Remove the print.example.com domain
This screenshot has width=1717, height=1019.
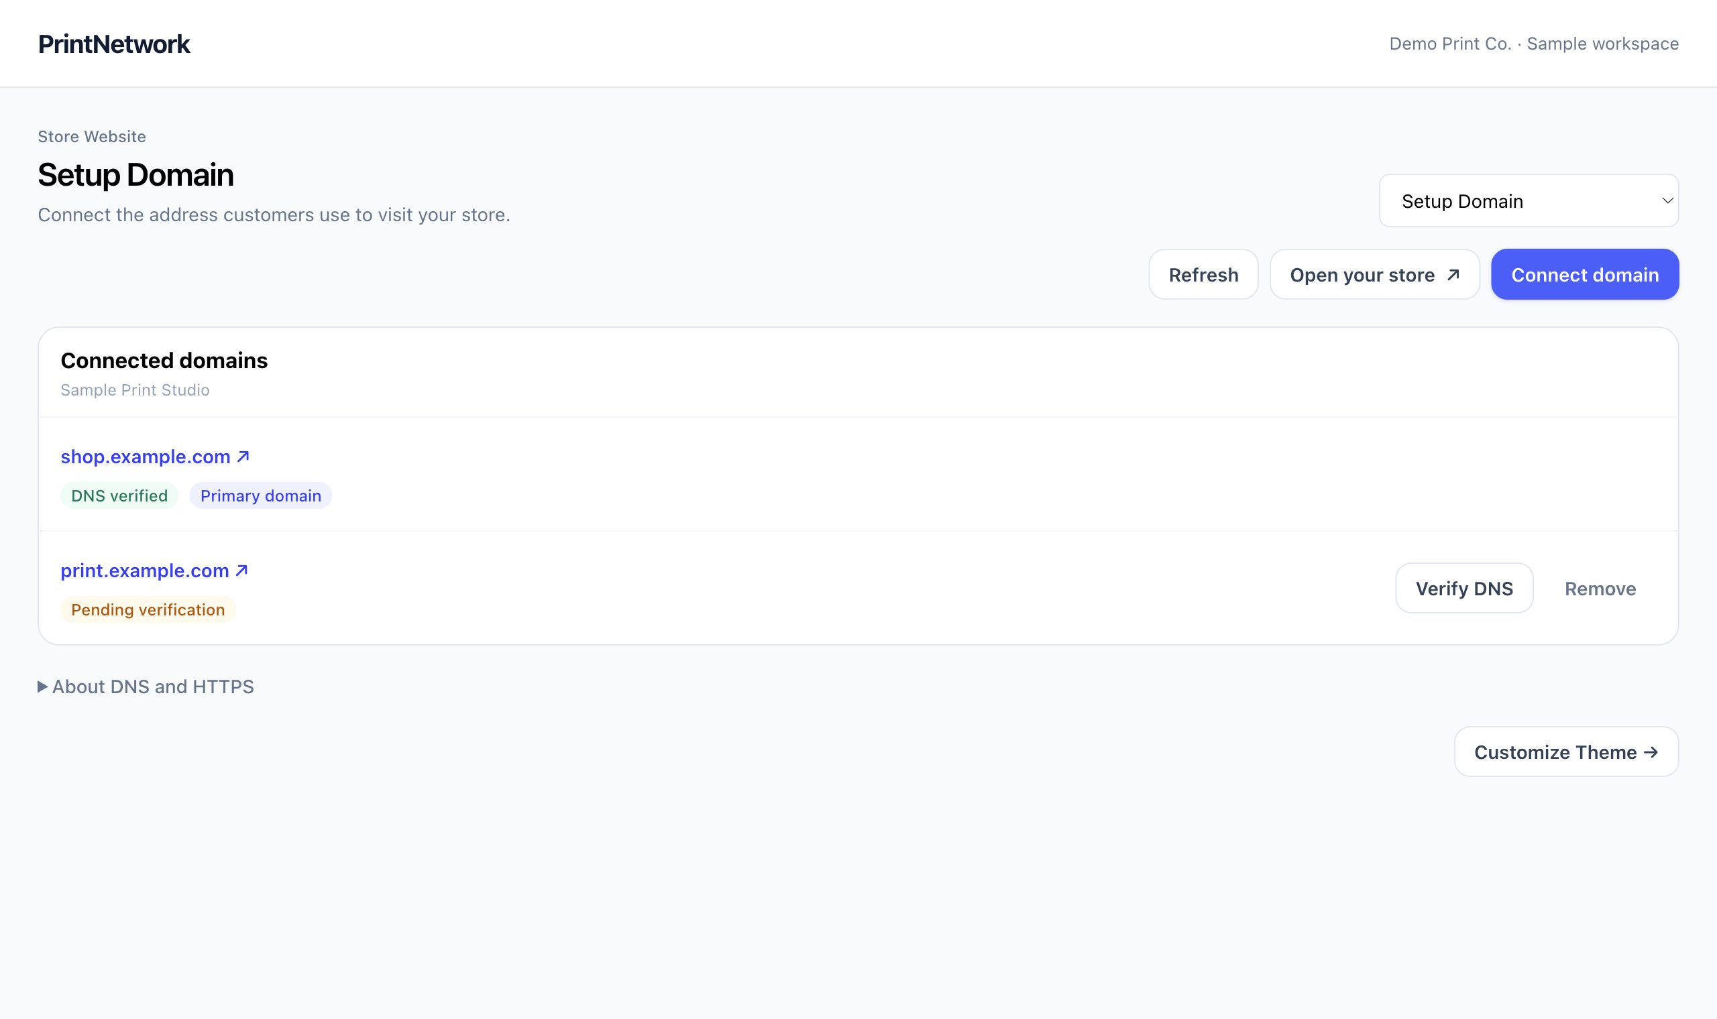pos(1600,589)
